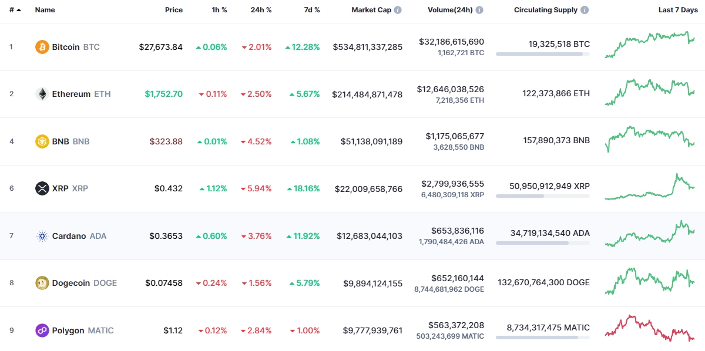Screen dimensions: 705x351
Task: Click Polygon volume $563,372,208
Action: click(458, 325)
